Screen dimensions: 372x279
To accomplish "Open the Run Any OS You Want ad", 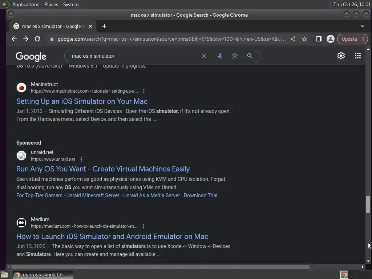I will (103, 169).
